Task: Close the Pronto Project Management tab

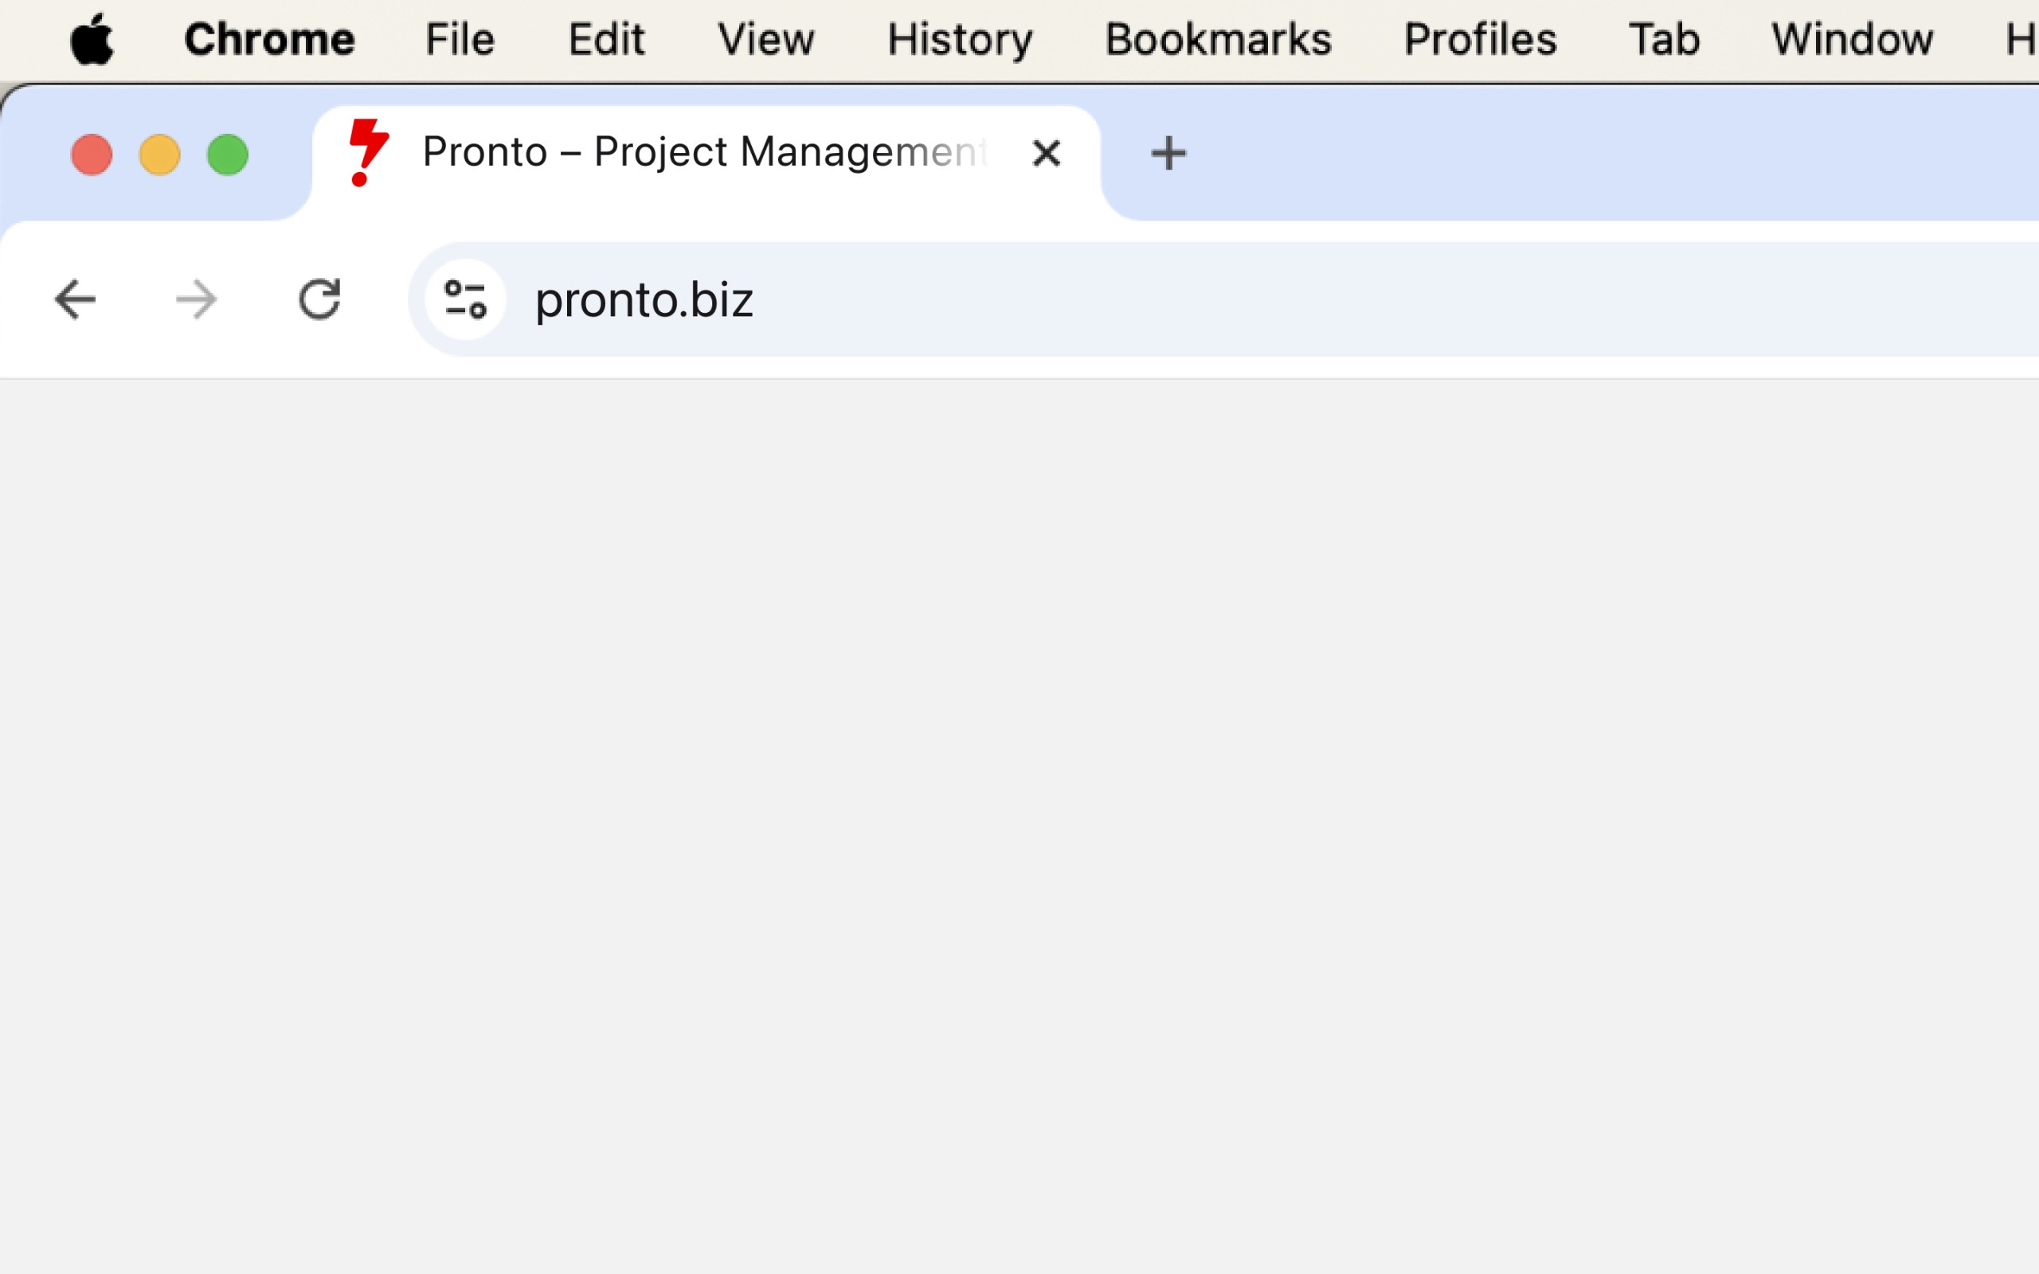Action: [x=1047, y=154]
